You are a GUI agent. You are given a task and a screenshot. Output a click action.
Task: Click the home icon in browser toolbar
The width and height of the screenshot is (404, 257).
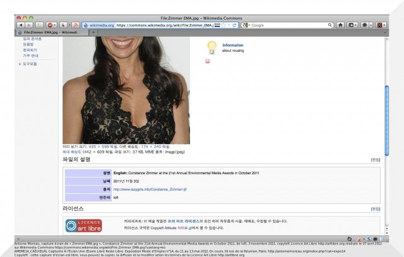pyautogui.click(x=341, y=25)
